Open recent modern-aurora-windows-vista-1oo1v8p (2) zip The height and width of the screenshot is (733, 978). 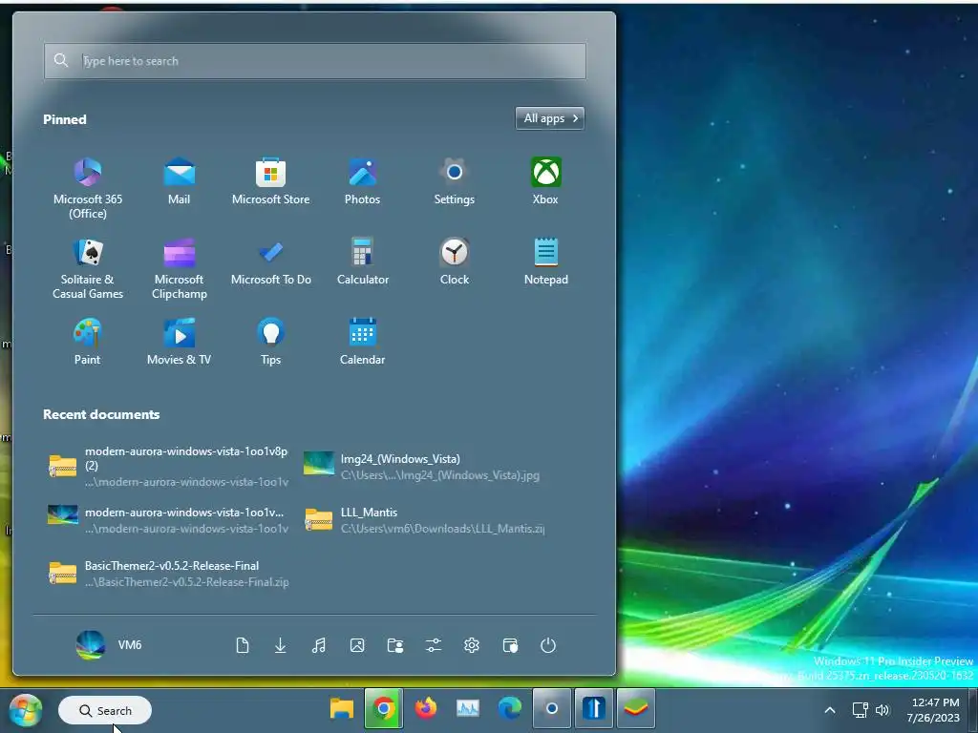[x=168, y=466]
